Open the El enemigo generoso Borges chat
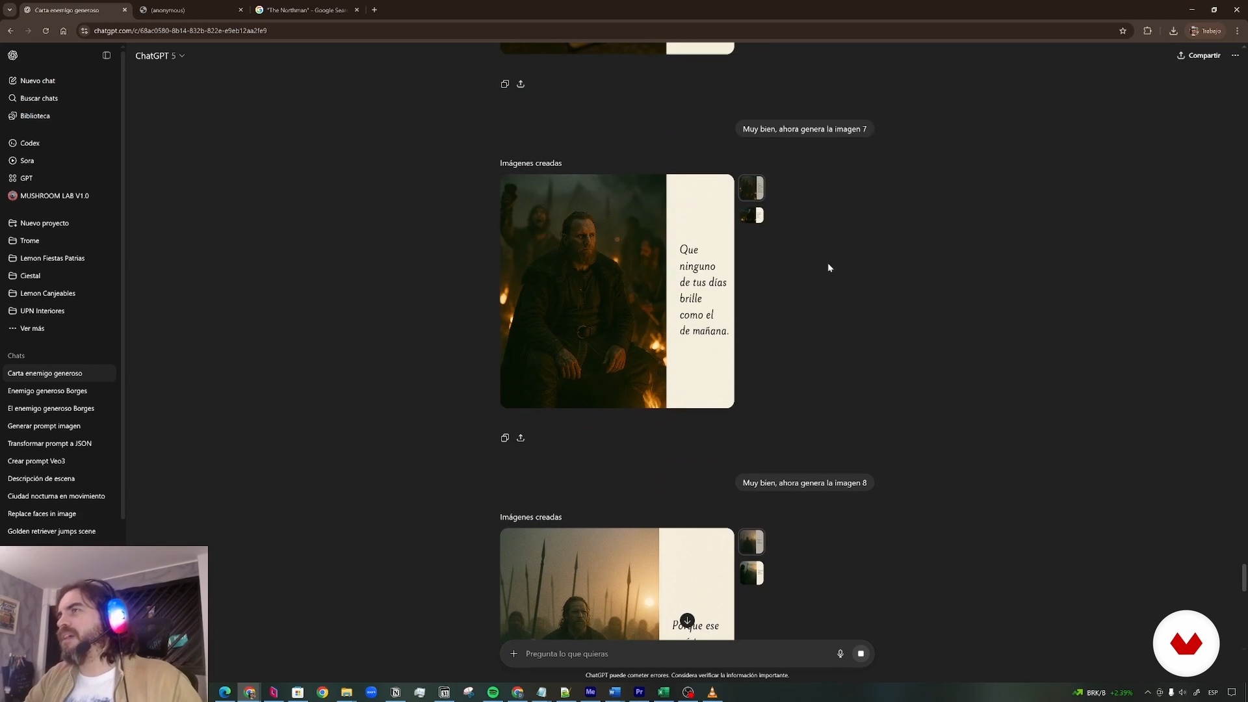 click(x=51, y=408)
